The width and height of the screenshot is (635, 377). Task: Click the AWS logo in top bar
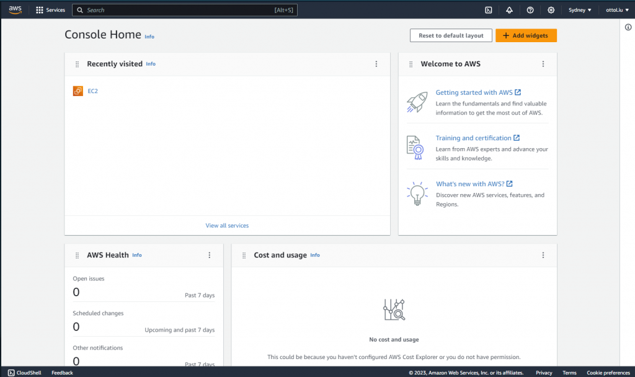(15, 10)
